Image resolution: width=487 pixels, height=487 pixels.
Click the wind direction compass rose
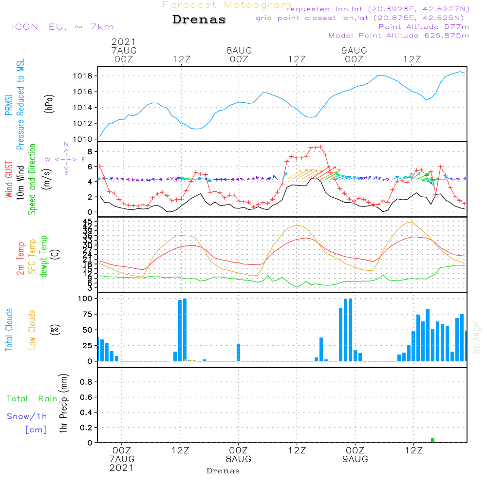click(x=66, y=159)
